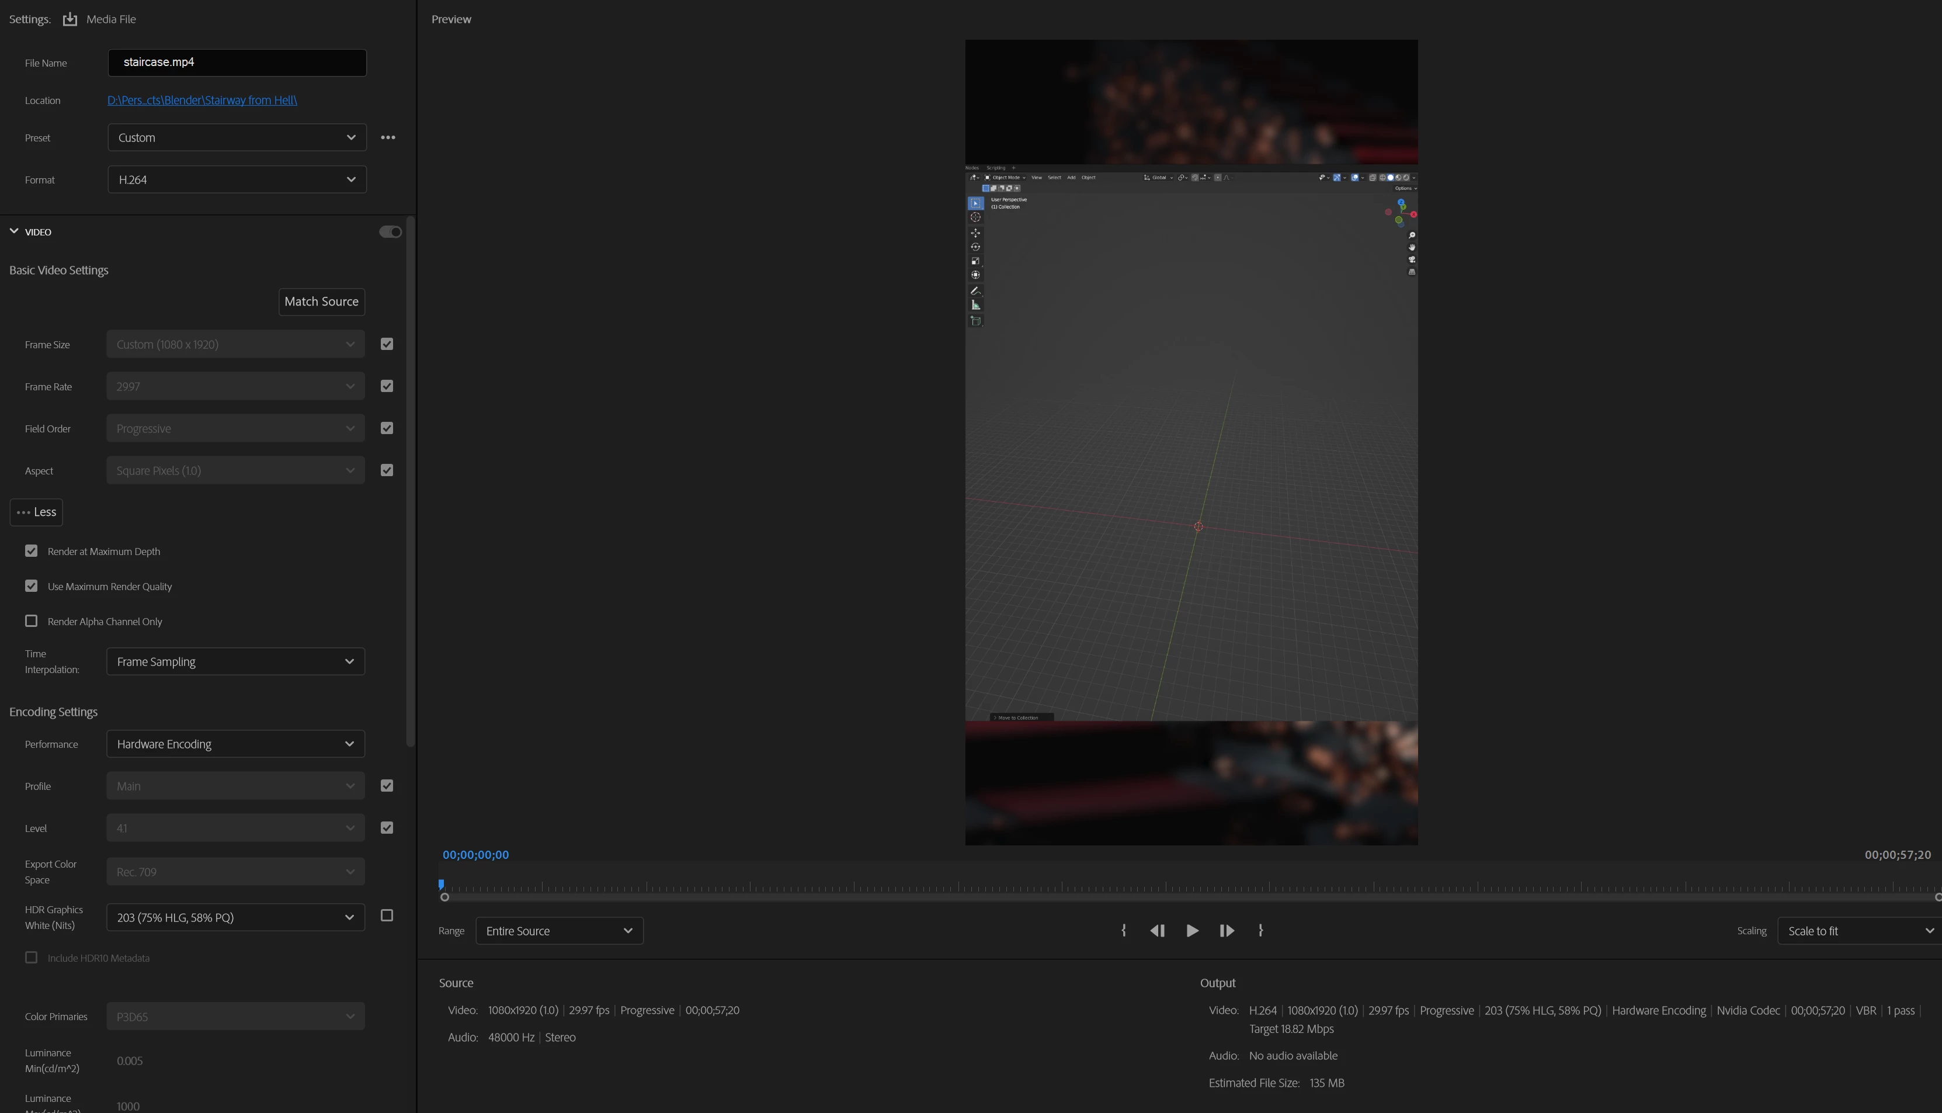The image size is (1942, 1113).
Task: Click the Less settings button
Action: [36, 512]
